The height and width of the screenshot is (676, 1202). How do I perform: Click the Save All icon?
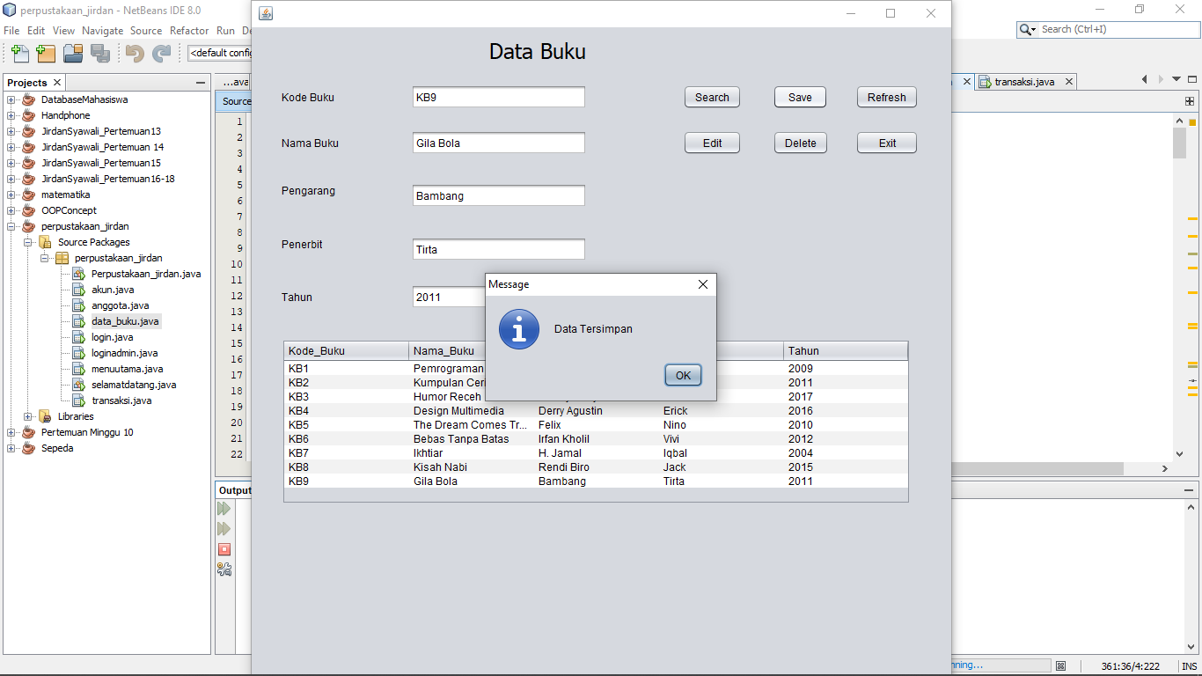coord(100,54)
